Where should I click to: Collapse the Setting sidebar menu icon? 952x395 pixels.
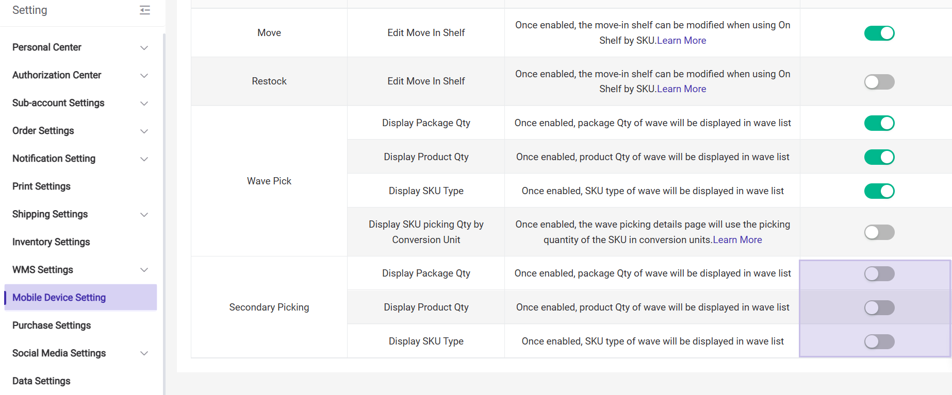[145, 10]
